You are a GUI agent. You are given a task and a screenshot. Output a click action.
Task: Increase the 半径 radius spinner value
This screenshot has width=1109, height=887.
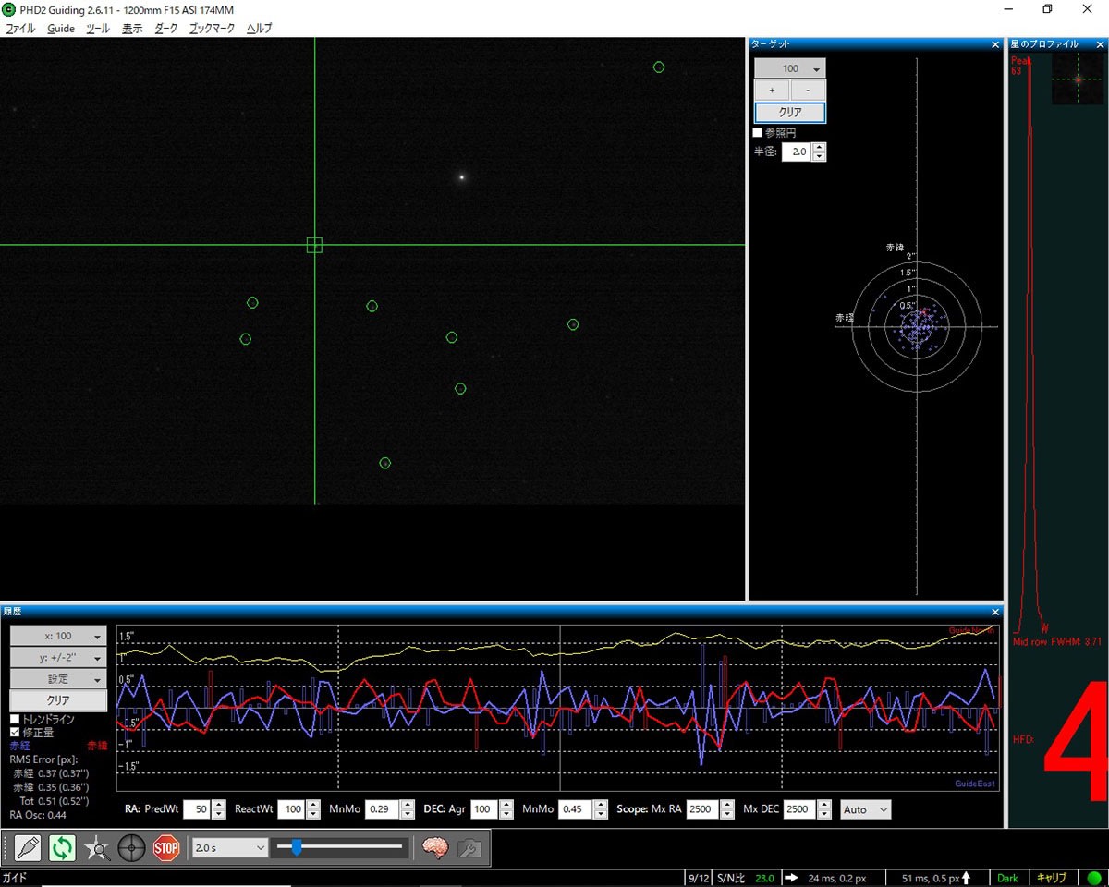[819, 148]
